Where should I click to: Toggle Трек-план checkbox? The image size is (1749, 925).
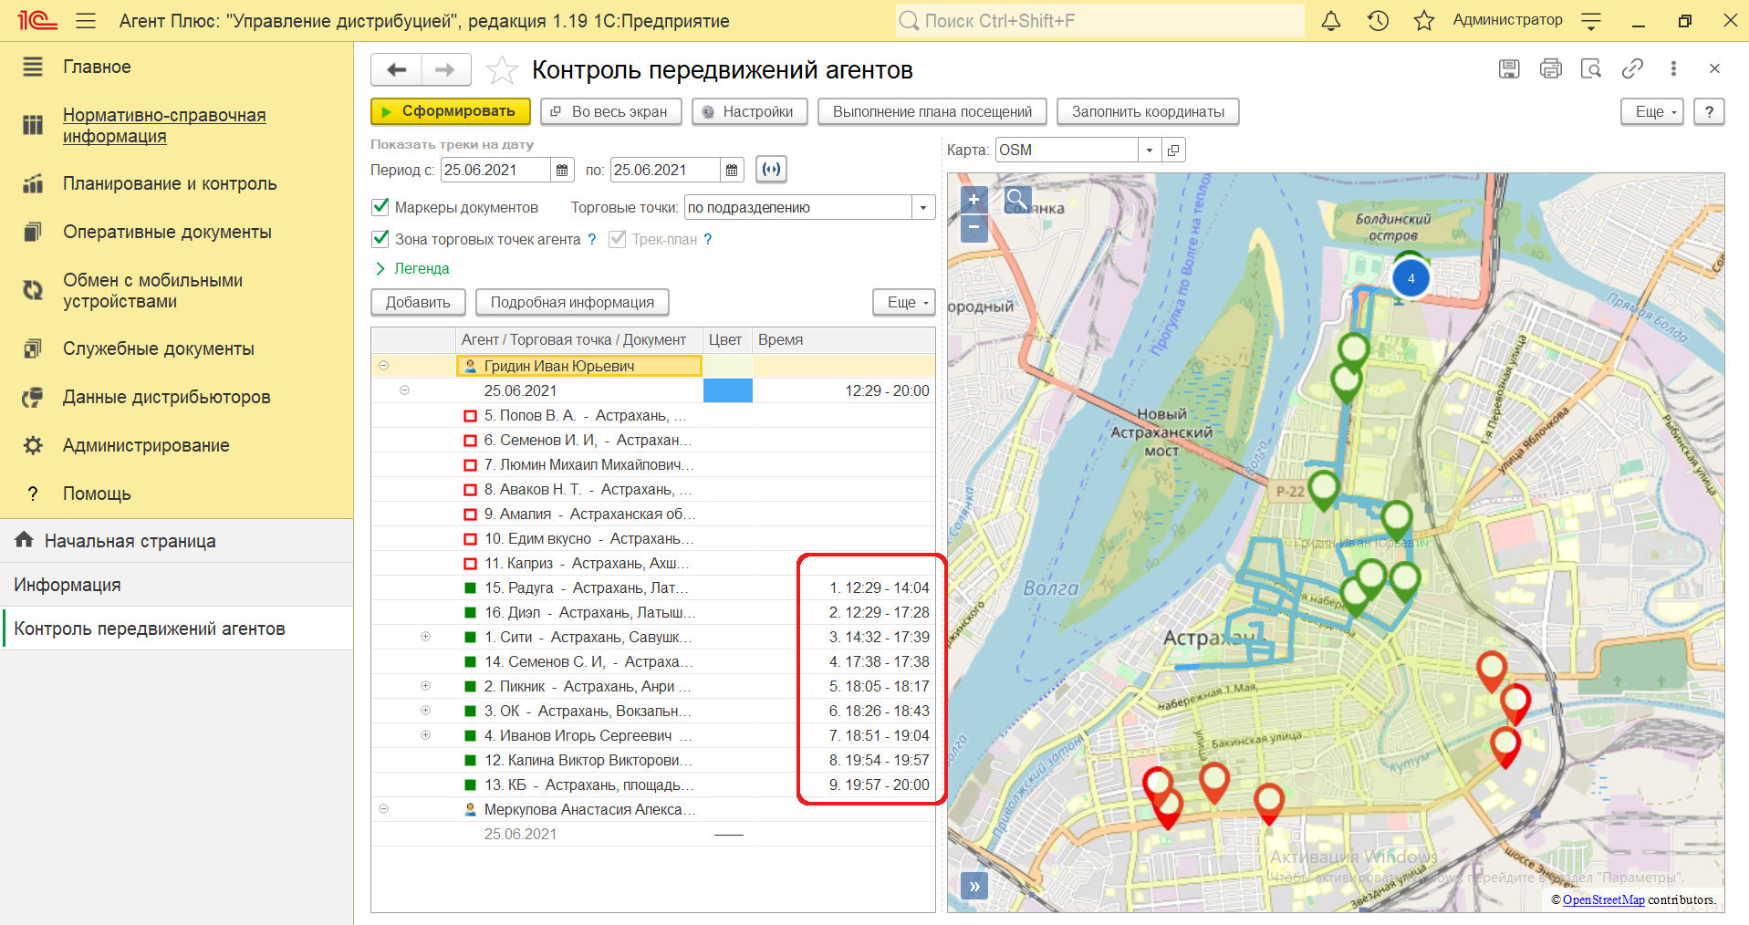pos(618,239)
